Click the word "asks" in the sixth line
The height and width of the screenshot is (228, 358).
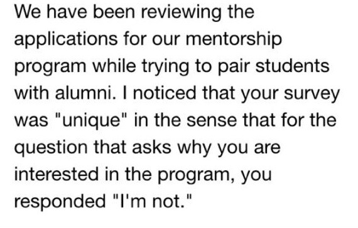tap(151, 147)
